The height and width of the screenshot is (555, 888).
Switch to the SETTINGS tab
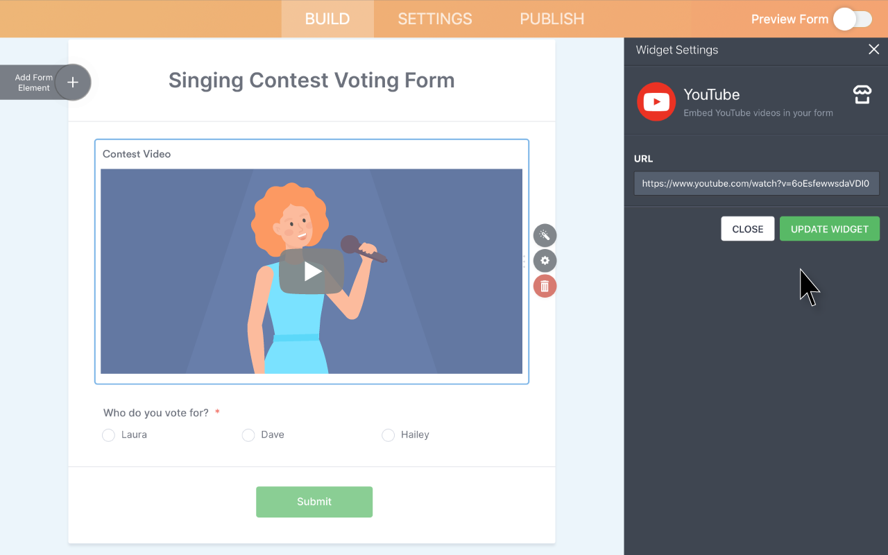point(435,19)
